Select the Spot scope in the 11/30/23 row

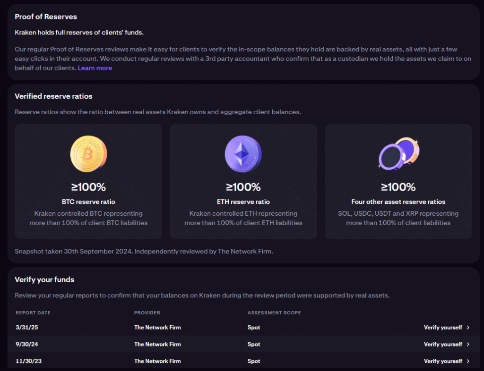click(254, 361)
